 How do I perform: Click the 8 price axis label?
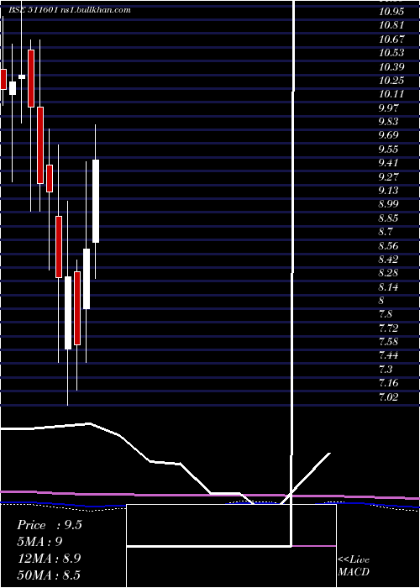click(x=381, y=301)
